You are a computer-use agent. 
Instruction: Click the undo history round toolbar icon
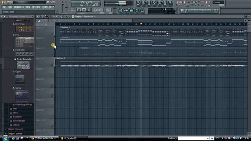138,3
